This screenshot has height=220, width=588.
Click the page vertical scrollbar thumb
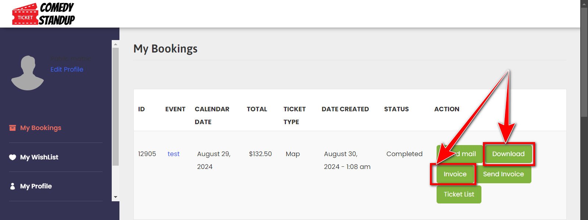[x=584, y=62]
